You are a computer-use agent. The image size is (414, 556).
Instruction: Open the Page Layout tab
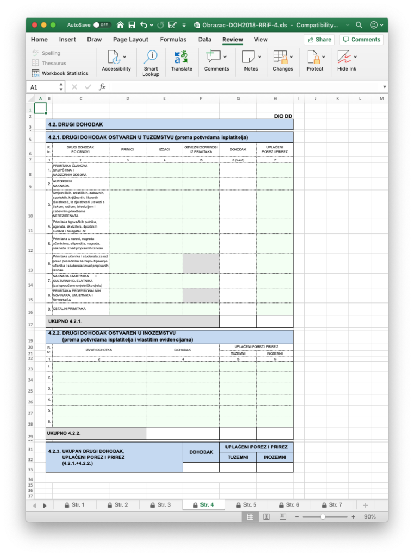(130, 40)
